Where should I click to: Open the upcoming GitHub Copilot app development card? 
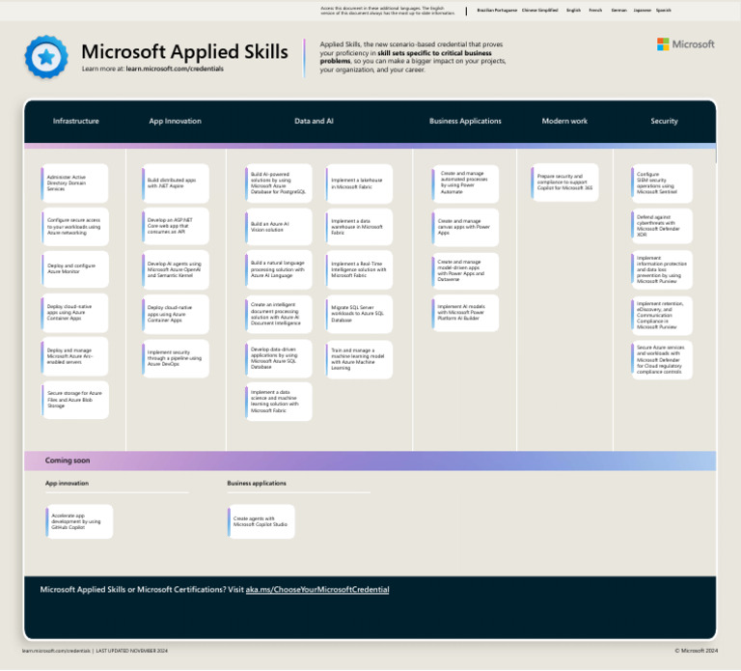point(78,521)
